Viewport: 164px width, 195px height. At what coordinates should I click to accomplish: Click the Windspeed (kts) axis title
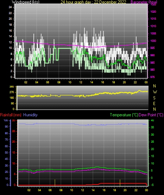point(26,2)
